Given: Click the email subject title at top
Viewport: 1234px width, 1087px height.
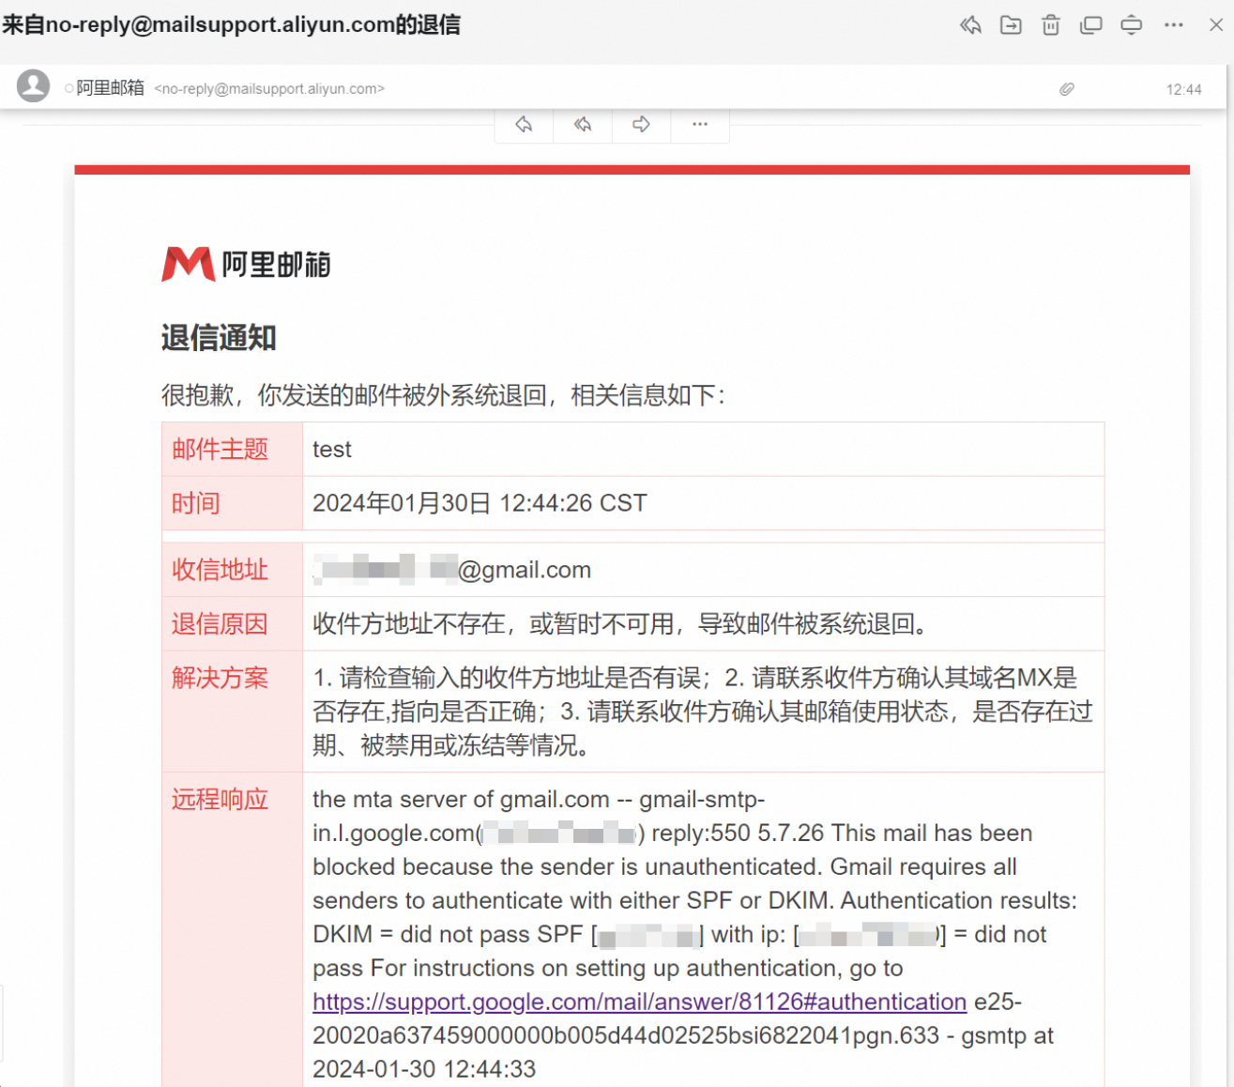Looking at the screenshot, I should [231, 24].
